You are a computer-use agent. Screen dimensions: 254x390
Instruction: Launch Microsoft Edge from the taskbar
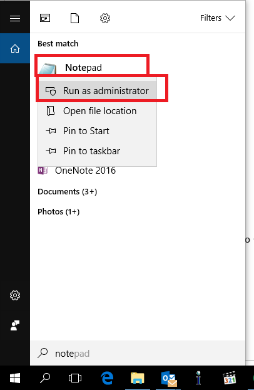click(x=107, y=378)
